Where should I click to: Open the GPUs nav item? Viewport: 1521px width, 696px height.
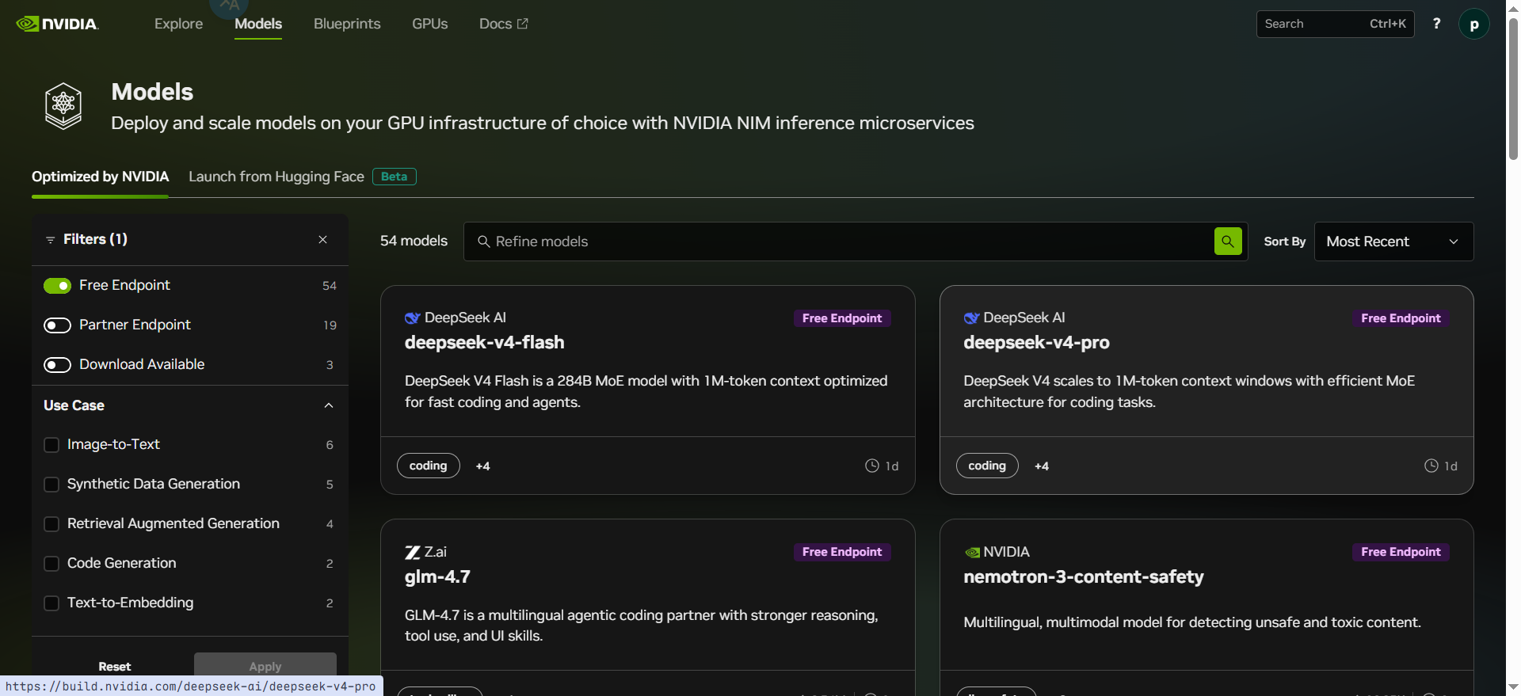pos(429,24)
